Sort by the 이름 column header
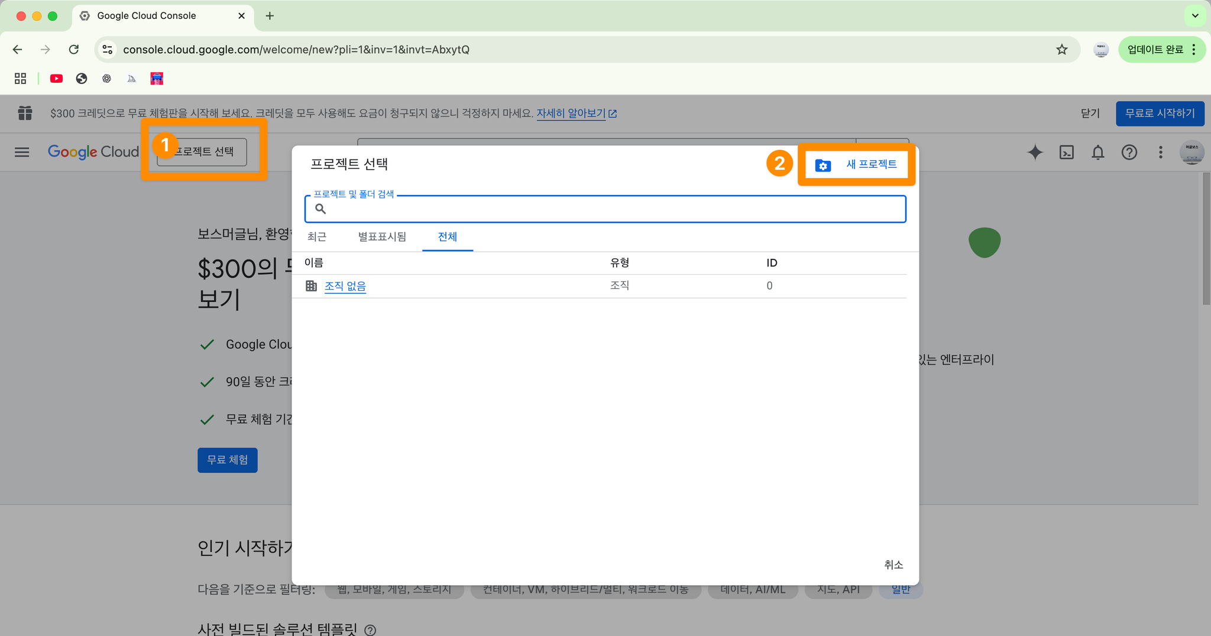The image size is (1211, 636). pos(314,262)
